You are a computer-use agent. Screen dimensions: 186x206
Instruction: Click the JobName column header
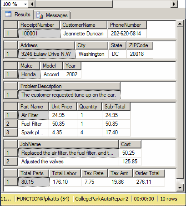[68, 144]
